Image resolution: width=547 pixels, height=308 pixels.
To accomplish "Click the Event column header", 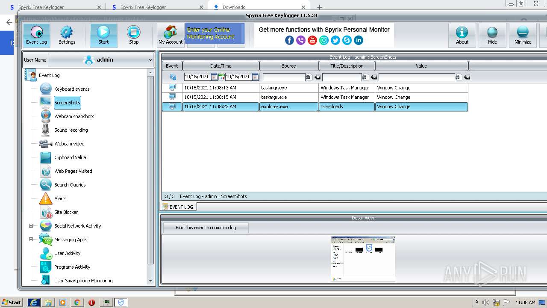I will tap(172, 66).
